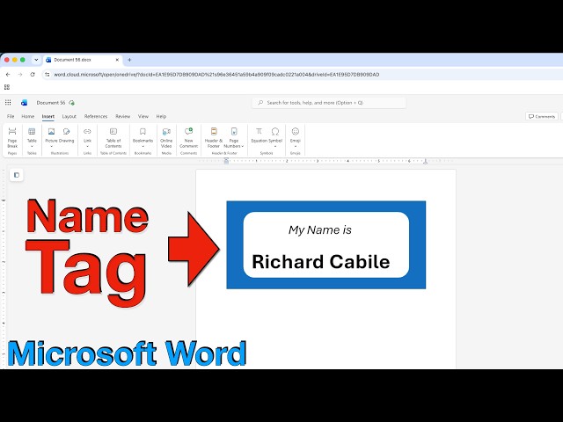Open Header & Footer
The height and width of the screenshot is (422, 563).
(214, 137)
